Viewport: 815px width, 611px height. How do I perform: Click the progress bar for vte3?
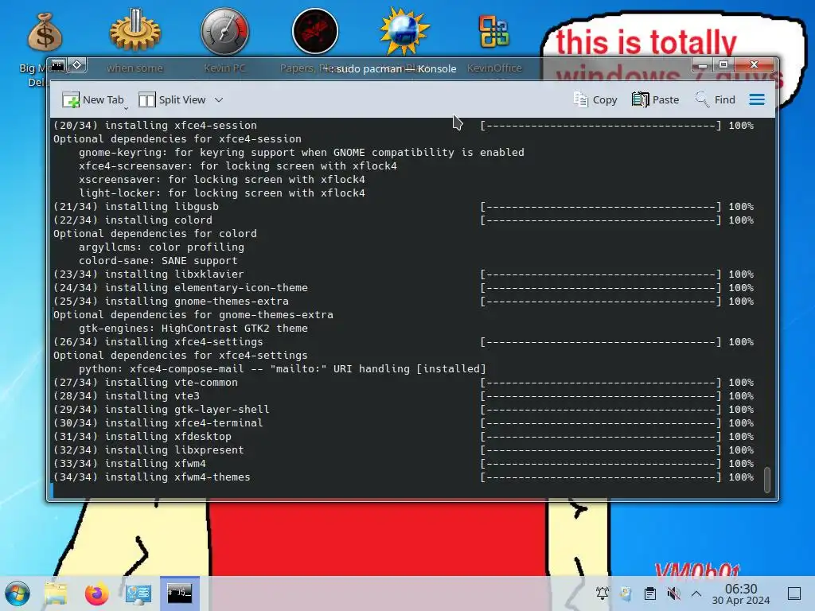point(617,396)
